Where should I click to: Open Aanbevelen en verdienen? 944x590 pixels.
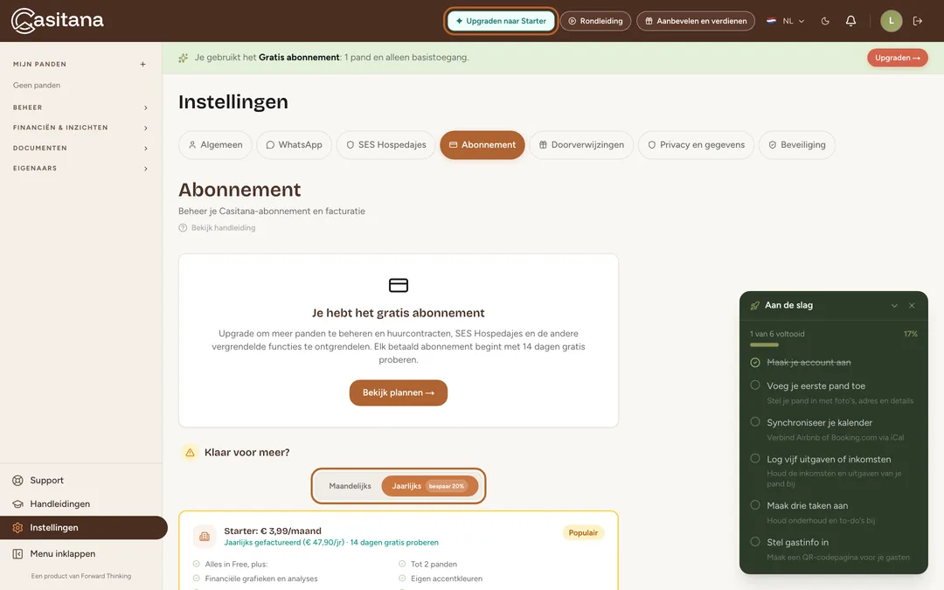696,21
